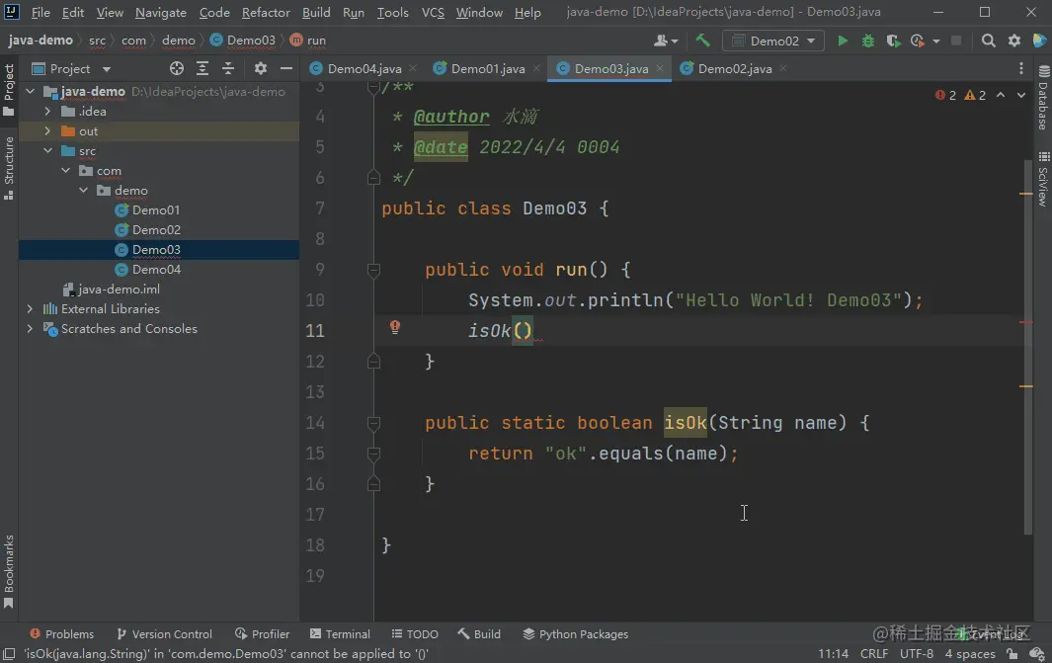Open the Python Packages tool window
Screen dimensions: 1052x663
(576, 634)
